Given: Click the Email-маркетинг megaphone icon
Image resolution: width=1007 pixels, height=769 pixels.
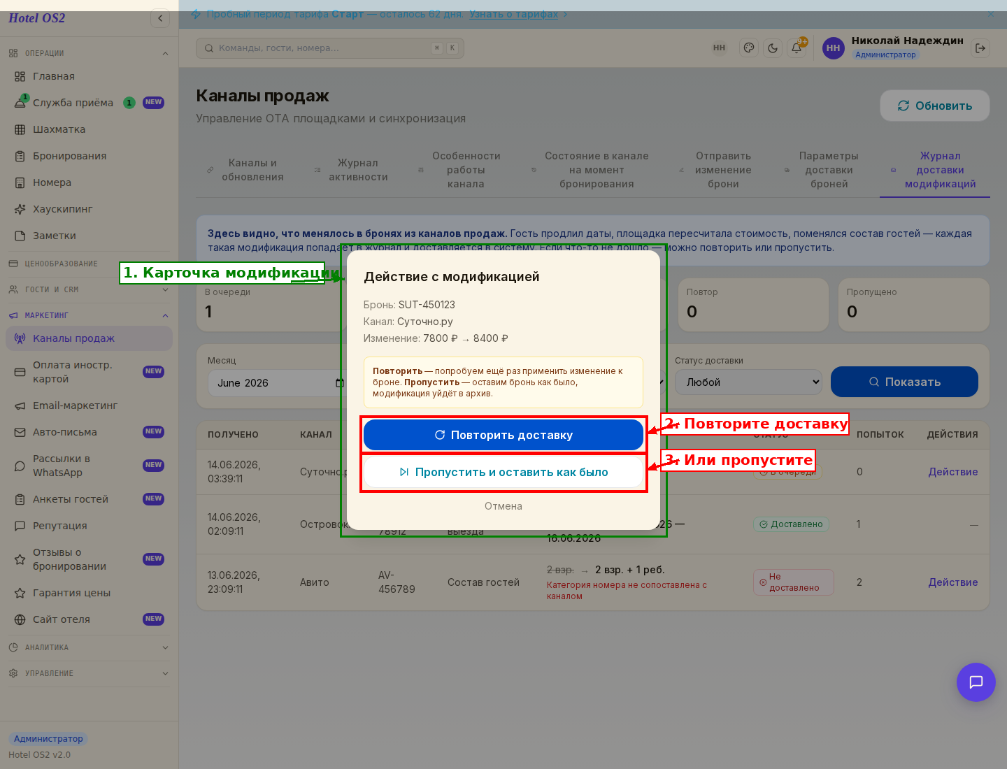Looking at the screenshot, I should [x=20, y=405].
